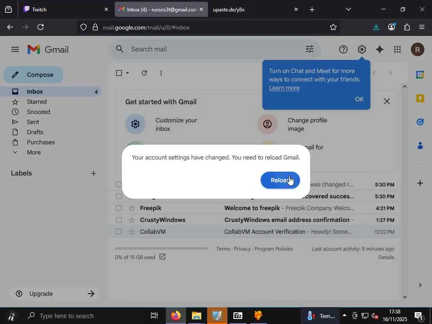Open the Firefox downloads icon

[376, 27]
